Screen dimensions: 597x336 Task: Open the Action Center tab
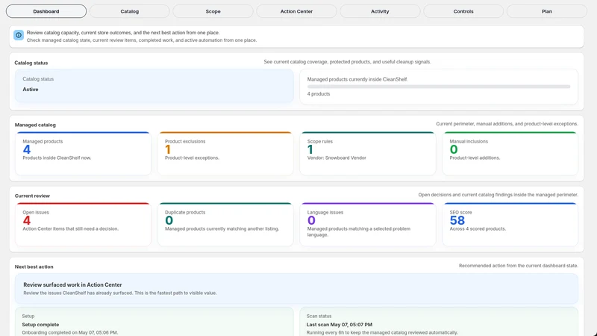(x=296, y=11)
